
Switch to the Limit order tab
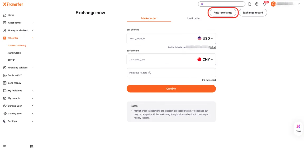point(193,18)
